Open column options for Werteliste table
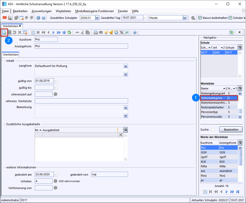The image size is (246, 203). pyautogui.click(x=240, y=88)
